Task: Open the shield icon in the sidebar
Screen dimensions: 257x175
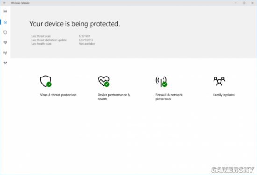Action: tap(5, 32)
